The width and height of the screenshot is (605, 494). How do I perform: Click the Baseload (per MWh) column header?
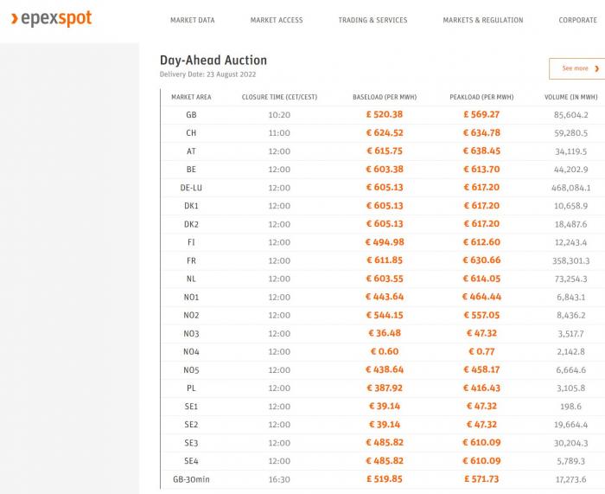click(x=385, y=98)
